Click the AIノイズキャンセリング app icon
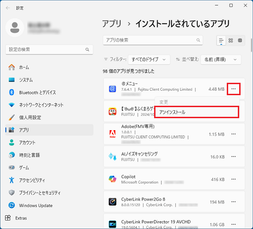Image resolution: width=253 pixels, height=229 pixels. (112, 157)
